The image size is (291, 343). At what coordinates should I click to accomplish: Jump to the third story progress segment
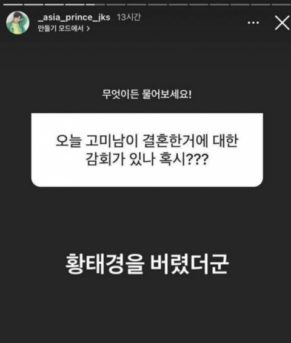pos(54,4)
